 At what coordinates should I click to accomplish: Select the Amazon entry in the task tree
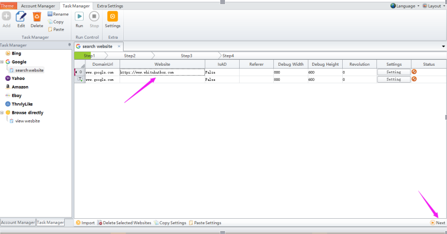coord(17,87)
